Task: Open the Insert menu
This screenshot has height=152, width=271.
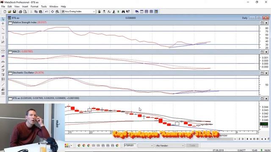Action: pos(25,6)
